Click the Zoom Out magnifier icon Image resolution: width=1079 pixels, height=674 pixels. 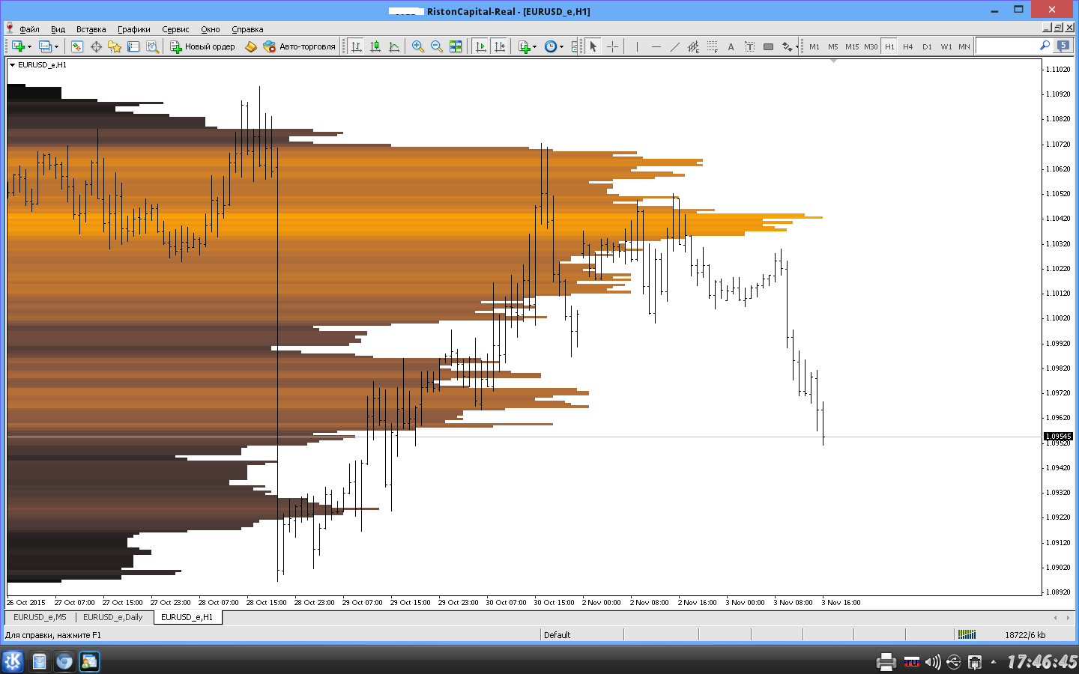437,46
